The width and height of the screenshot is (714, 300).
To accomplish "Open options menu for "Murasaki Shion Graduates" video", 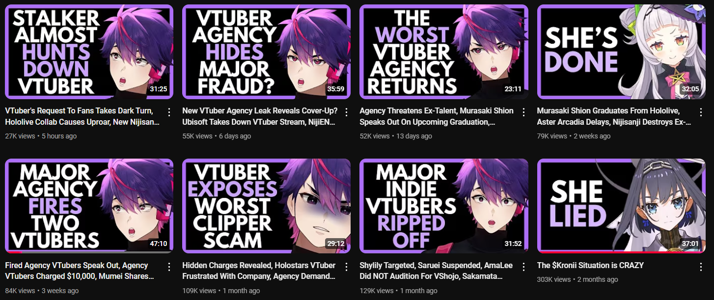I will pos(701,112).
